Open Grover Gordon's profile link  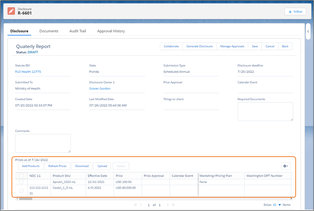pos(100,89)
